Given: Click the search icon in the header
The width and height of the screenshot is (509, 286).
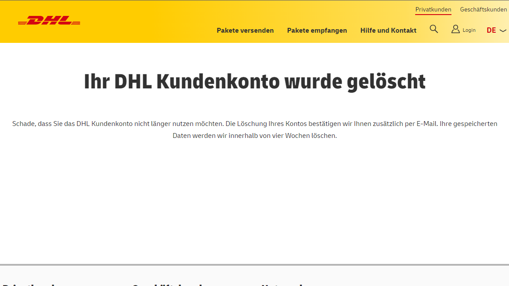Looking at the screenshot, I should [434, 29].
